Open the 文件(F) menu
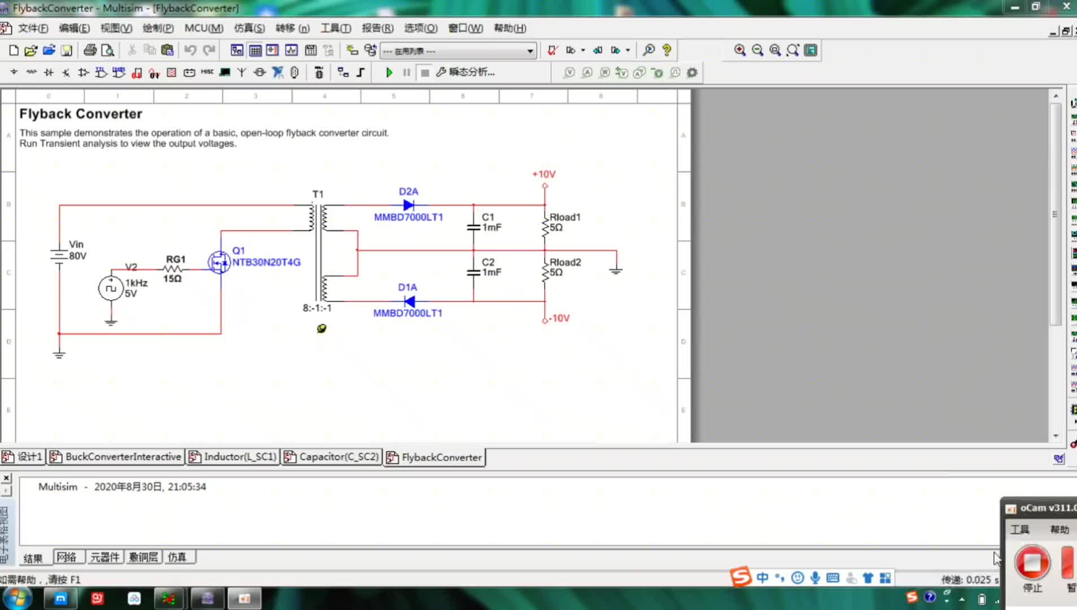 [33, 28]
